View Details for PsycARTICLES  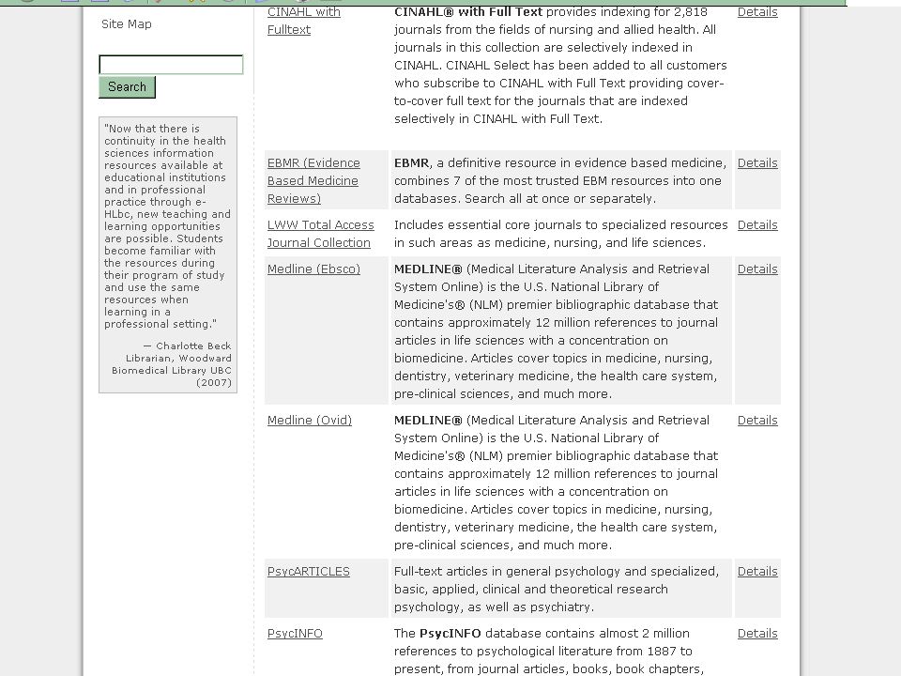[757, 572]
